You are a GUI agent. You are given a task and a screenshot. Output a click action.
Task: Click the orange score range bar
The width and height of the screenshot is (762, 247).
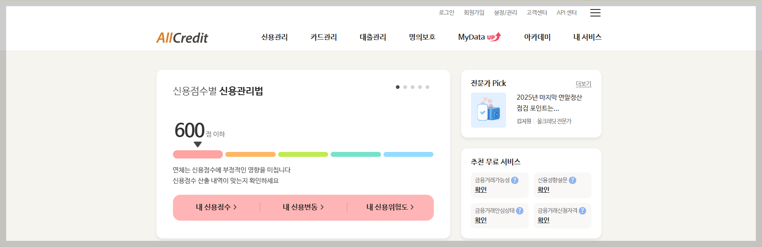pos(251,154)
